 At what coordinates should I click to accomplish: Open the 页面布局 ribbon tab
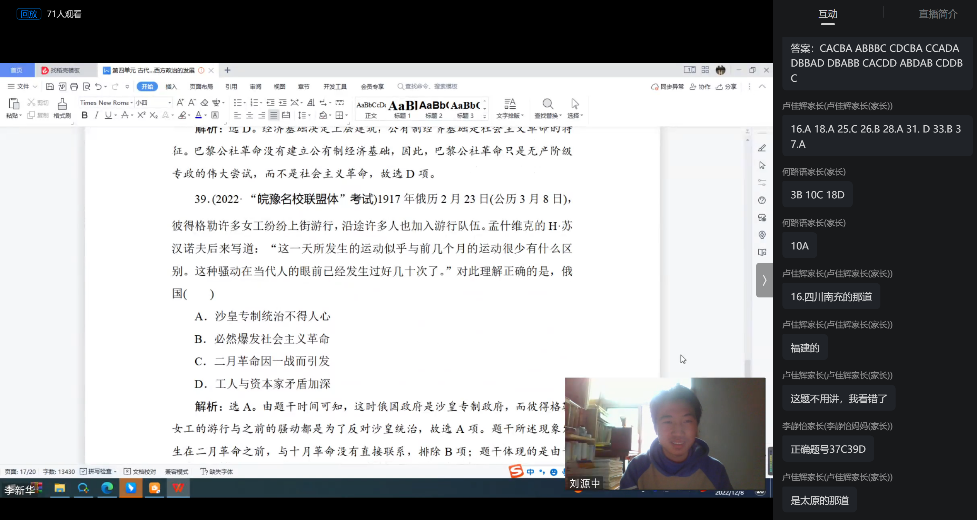point(201,87)
